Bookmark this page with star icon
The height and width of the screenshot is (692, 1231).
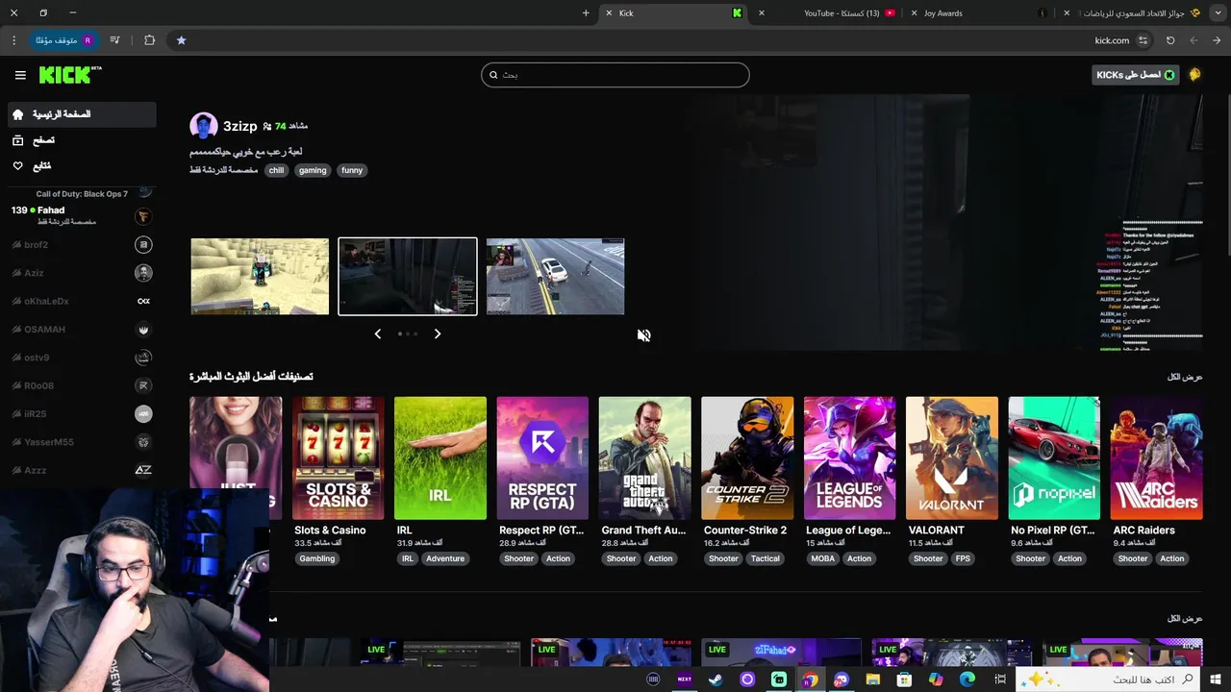tap(181, 40)
